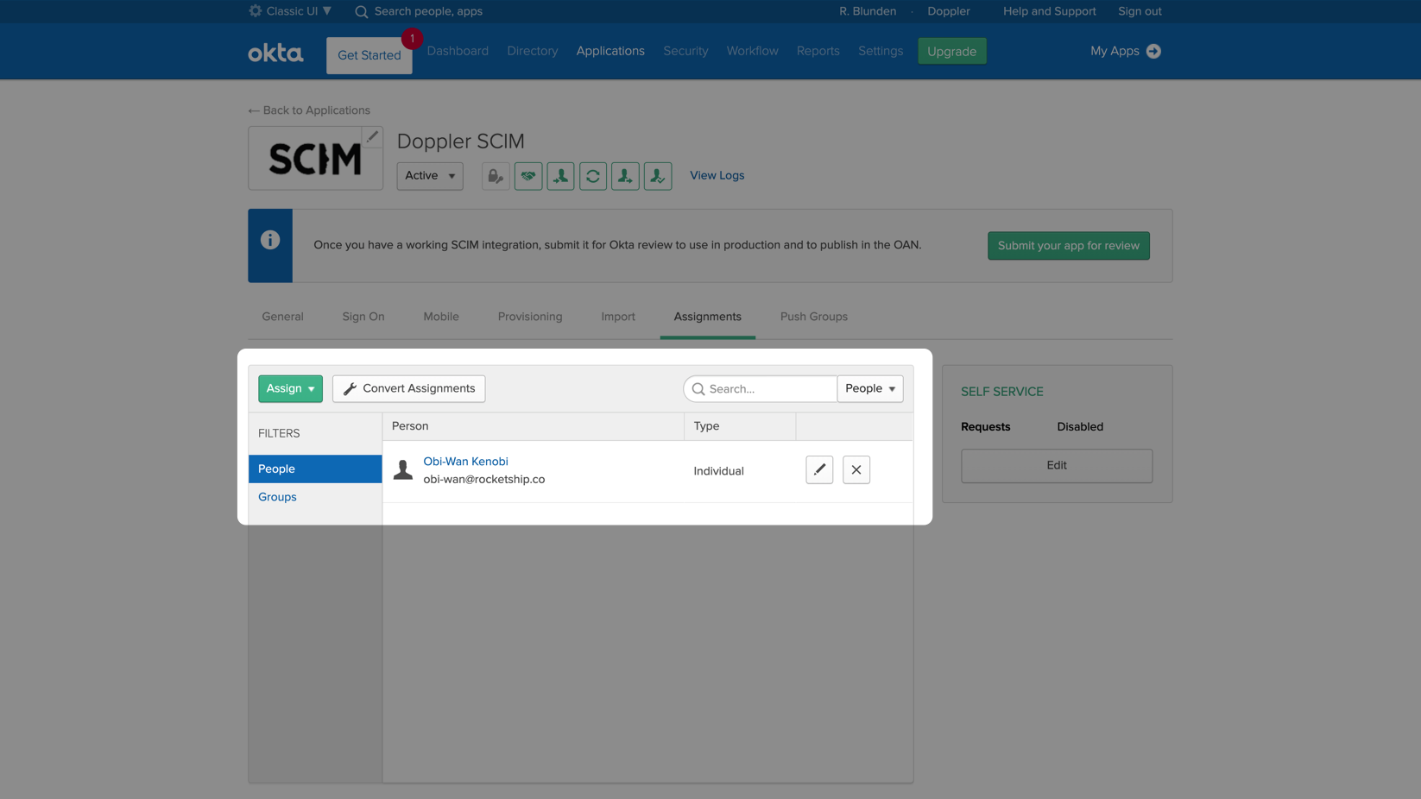Click the push user arrow icon

625,176
